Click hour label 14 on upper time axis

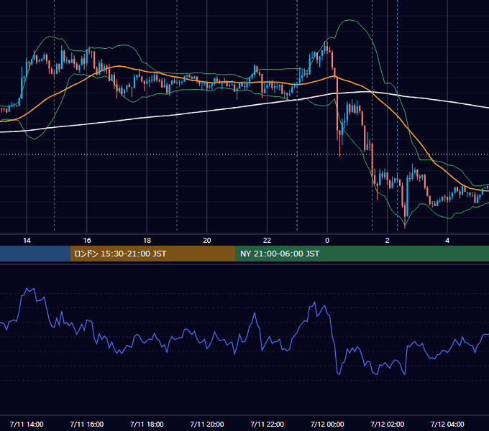point(27,241)
